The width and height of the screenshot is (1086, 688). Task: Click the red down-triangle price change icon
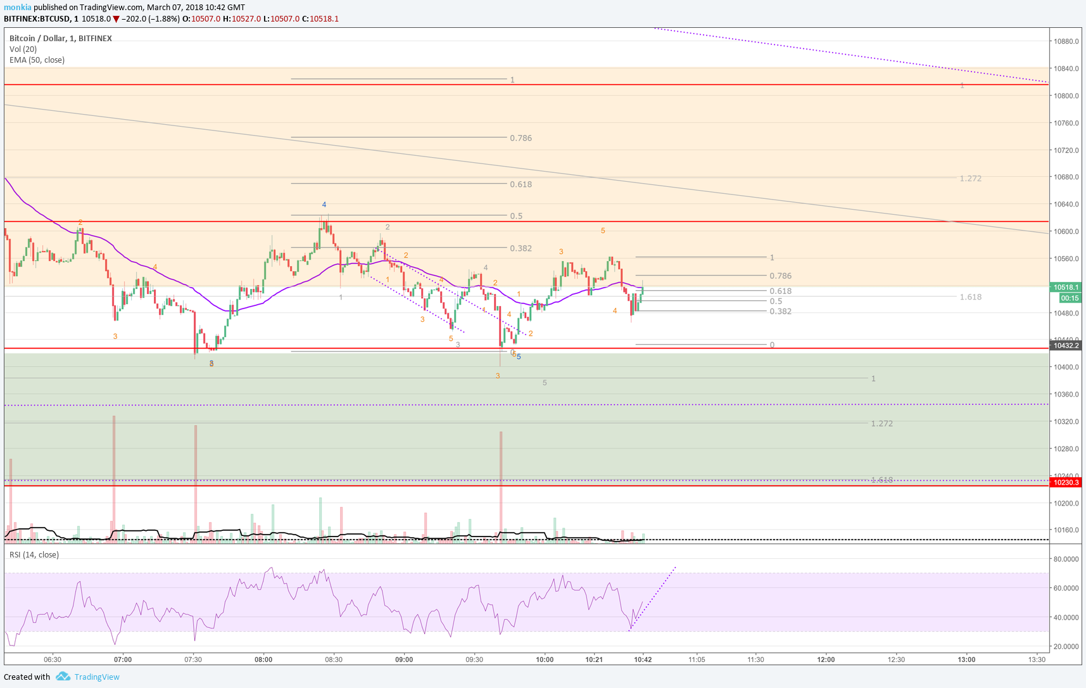click(x=116, y=19)
